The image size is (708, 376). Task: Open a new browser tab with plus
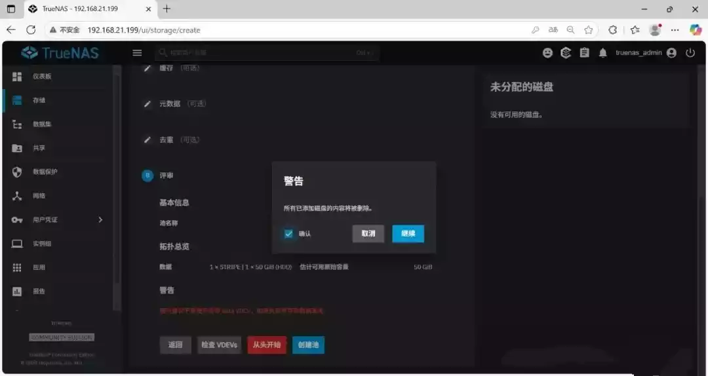pos(167,9)
